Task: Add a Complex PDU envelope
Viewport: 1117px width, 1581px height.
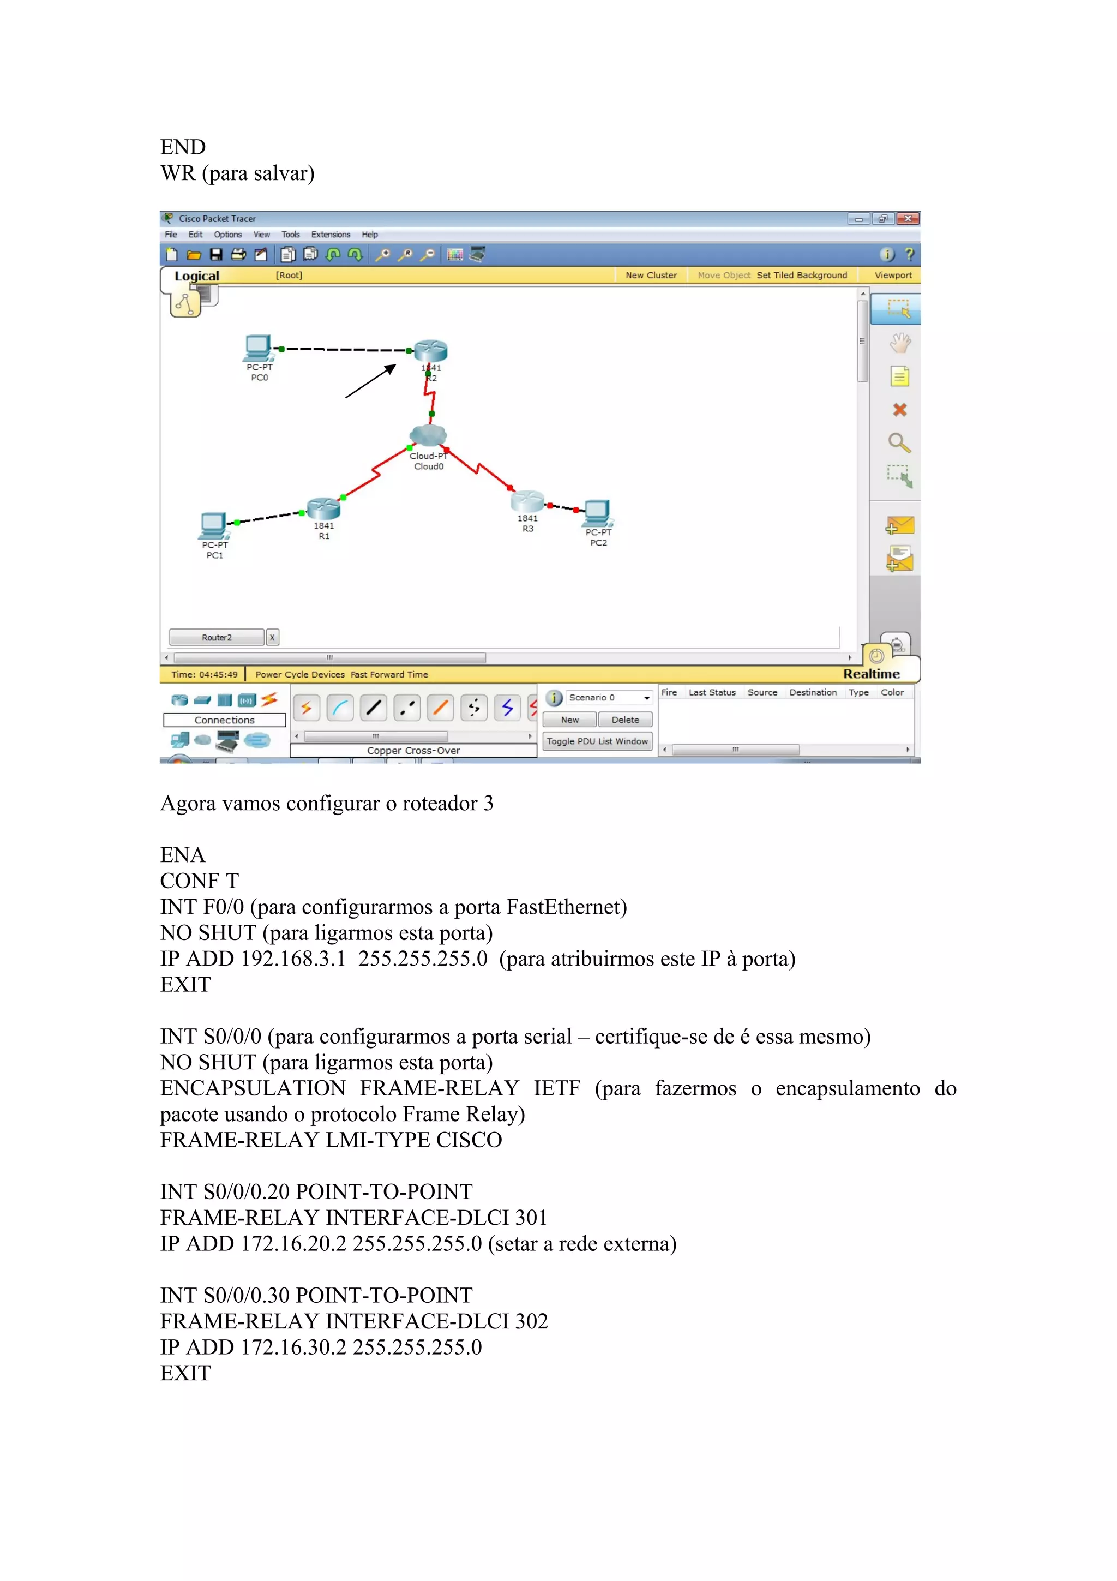Action: (x=899, y=559)
